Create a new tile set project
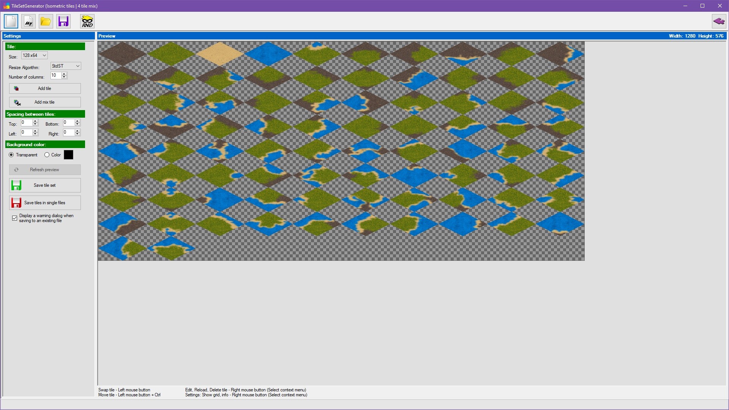729x410 pixels. [x=11, y=21]
